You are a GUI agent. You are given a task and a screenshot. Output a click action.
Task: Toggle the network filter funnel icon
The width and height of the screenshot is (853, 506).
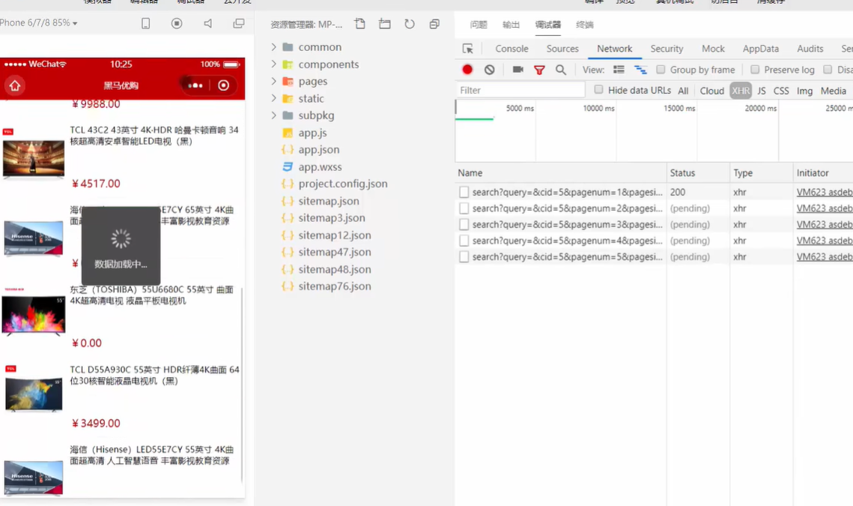coord(539,70)
